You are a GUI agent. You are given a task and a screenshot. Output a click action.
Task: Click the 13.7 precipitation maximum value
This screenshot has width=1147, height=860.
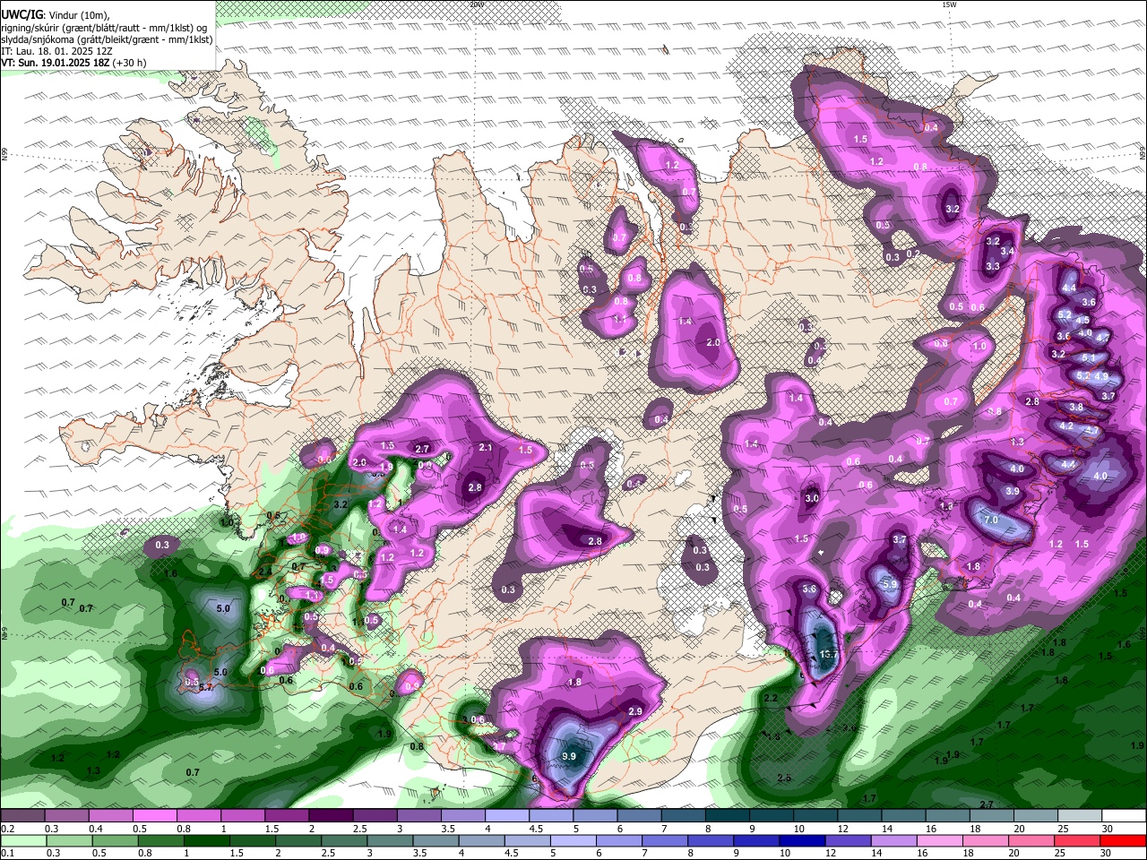[x=829, y=655]
